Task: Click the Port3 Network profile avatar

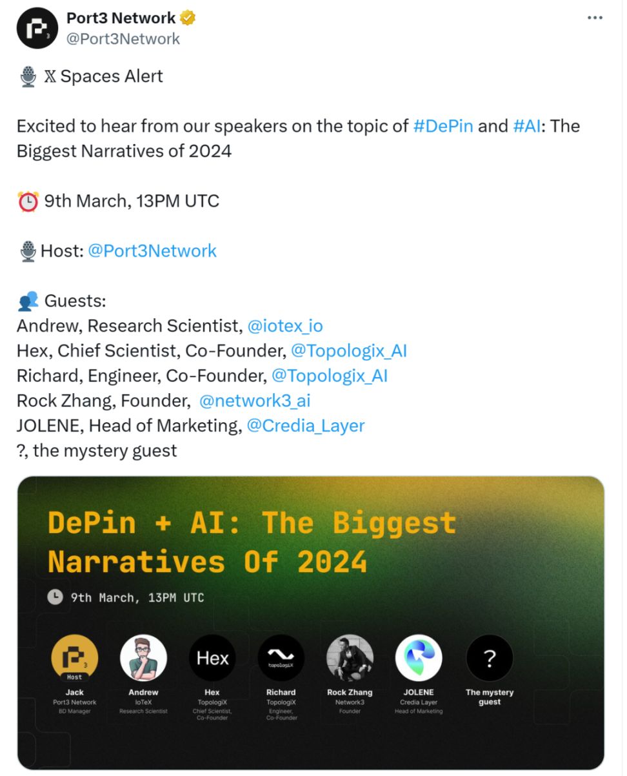Action: tap(38, 28)
